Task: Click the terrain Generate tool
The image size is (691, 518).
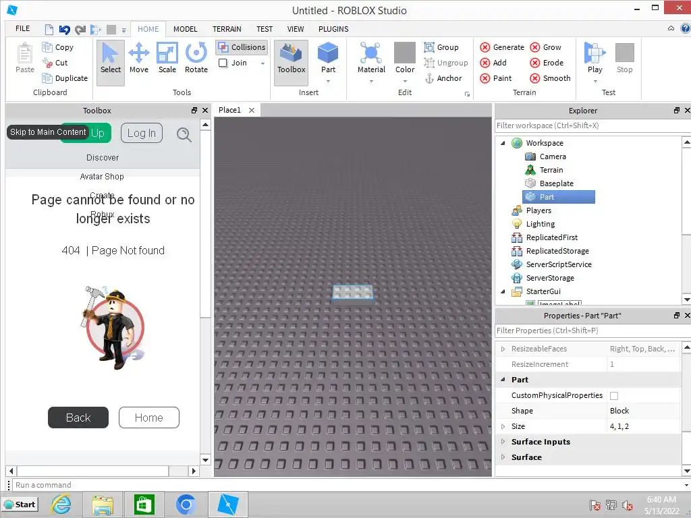Action: (502, 47)
